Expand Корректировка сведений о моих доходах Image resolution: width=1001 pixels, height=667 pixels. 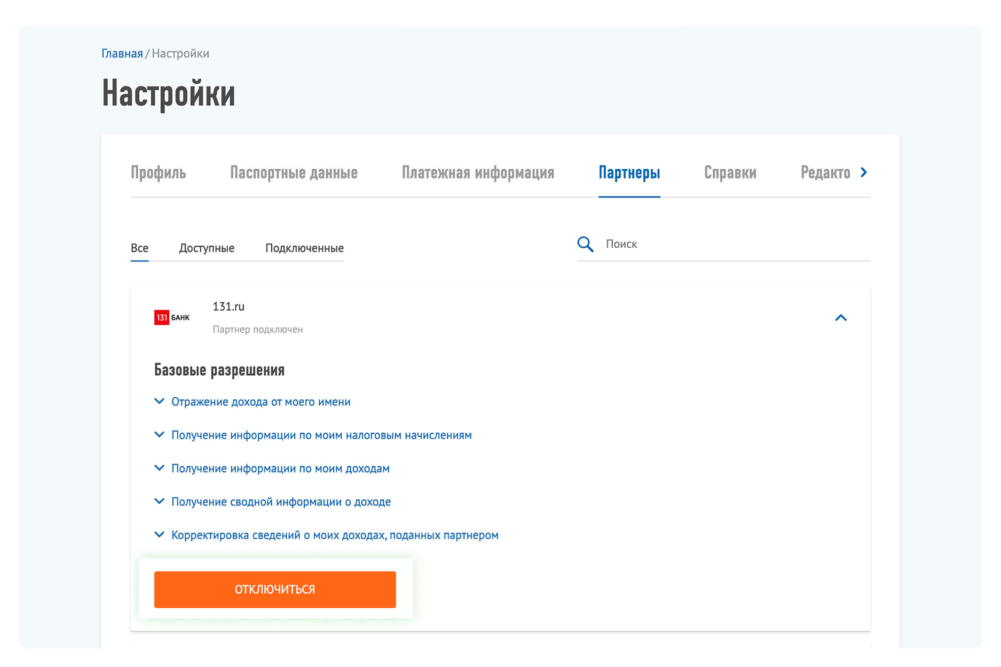[x=326, y=535]
